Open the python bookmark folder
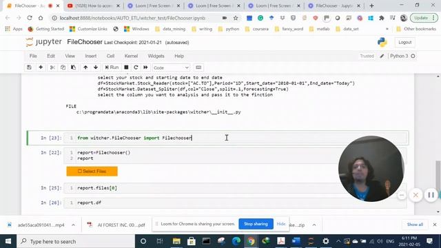Image resolution: width=441 pixels, height=248 pixels. [229, 29]
